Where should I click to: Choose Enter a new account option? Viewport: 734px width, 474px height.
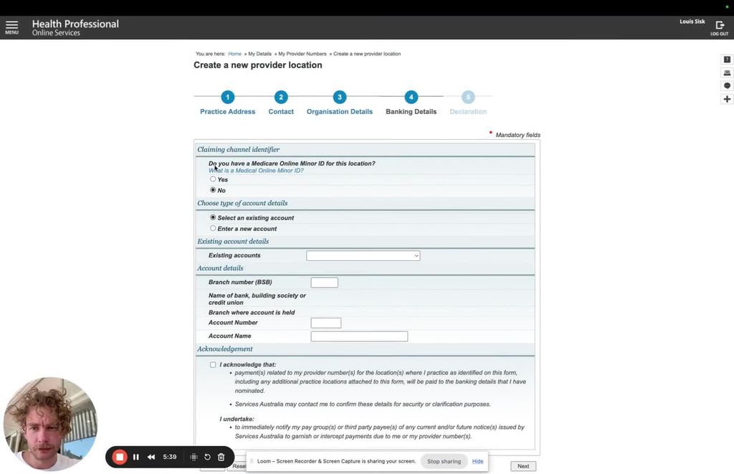[x=213, y=228]
